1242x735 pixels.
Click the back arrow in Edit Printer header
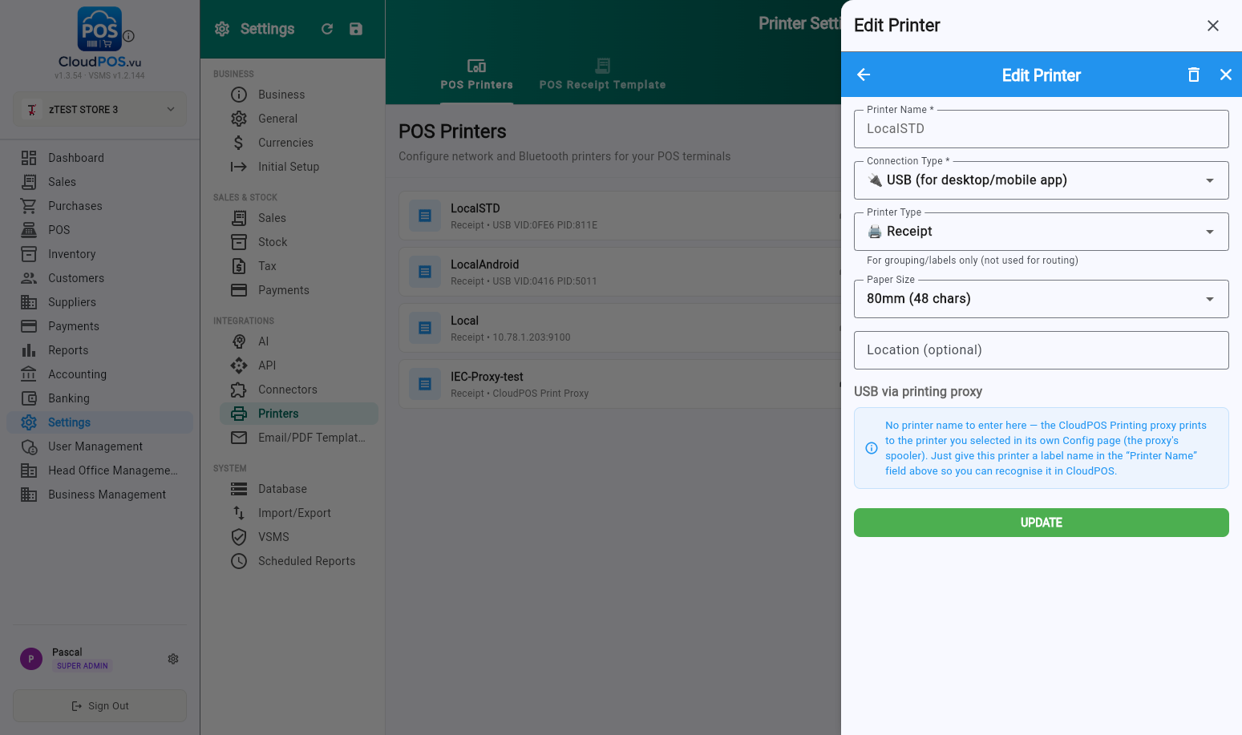(864, 75)
